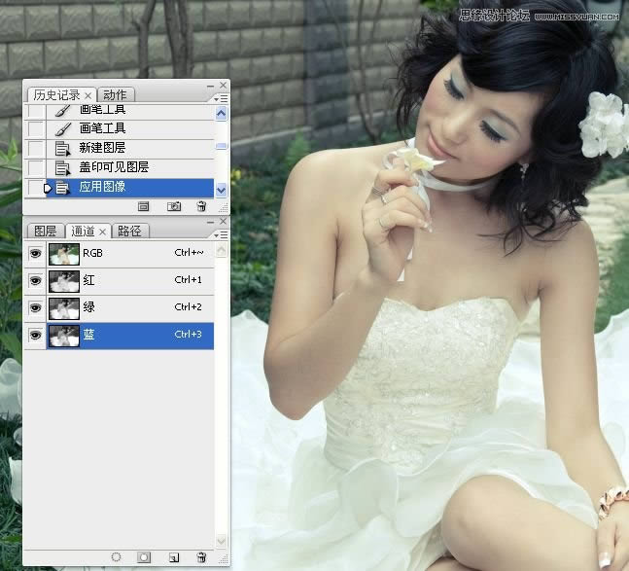Set history brush source box beside 新建图层

(x=36, y=148)
